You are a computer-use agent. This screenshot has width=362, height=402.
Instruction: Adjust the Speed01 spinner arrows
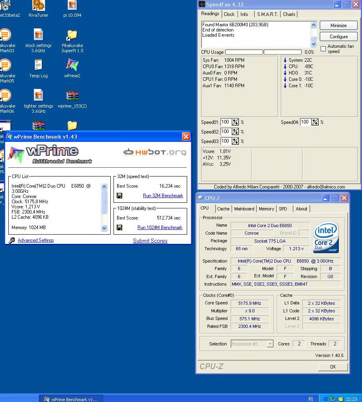(235, 122)
